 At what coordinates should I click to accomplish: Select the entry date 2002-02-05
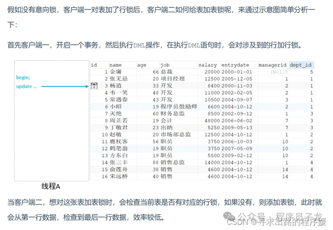pyautogui.click(x=237, y=93)
